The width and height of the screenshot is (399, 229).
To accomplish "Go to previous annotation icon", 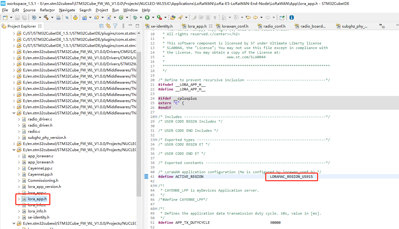I will (x=236, y=17).
